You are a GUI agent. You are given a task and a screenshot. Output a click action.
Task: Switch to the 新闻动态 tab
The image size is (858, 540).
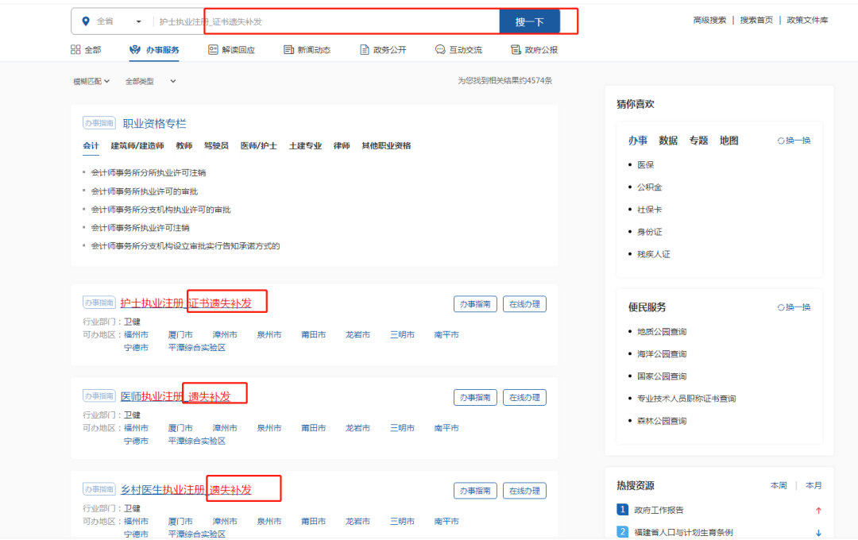307,50
